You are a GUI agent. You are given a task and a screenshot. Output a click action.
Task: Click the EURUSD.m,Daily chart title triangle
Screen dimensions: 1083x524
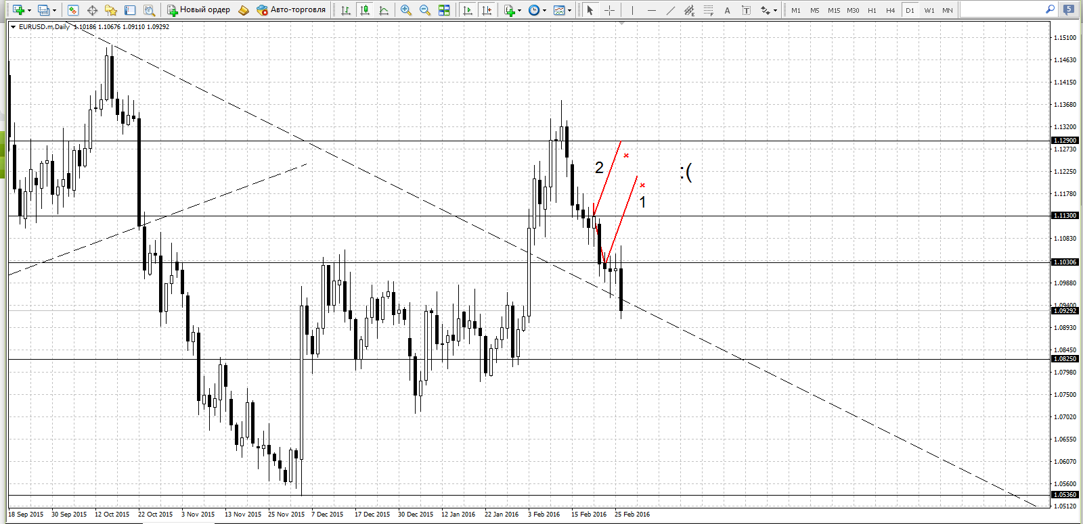(13, 27)
